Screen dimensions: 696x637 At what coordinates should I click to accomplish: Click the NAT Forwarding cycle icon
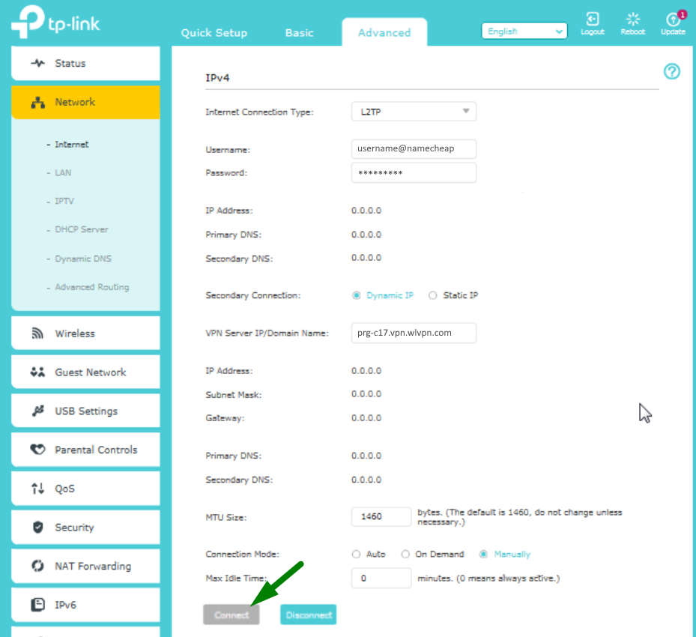(x=37, y=566)
